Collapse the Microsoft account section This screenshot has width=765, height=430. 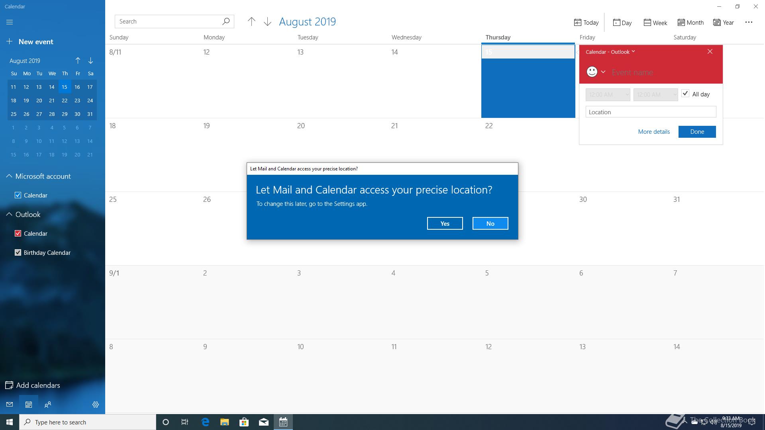9,176
